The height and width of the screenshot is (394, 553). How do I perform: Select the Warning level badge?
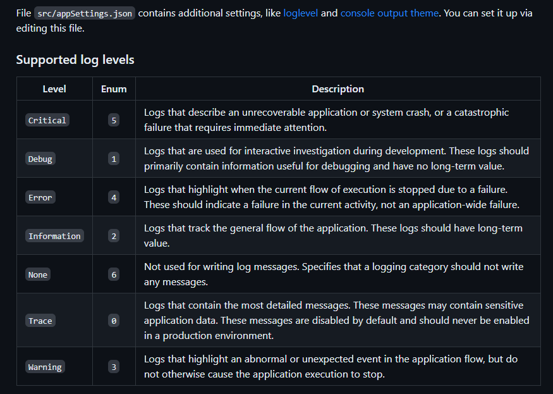(x=45, y=367)
